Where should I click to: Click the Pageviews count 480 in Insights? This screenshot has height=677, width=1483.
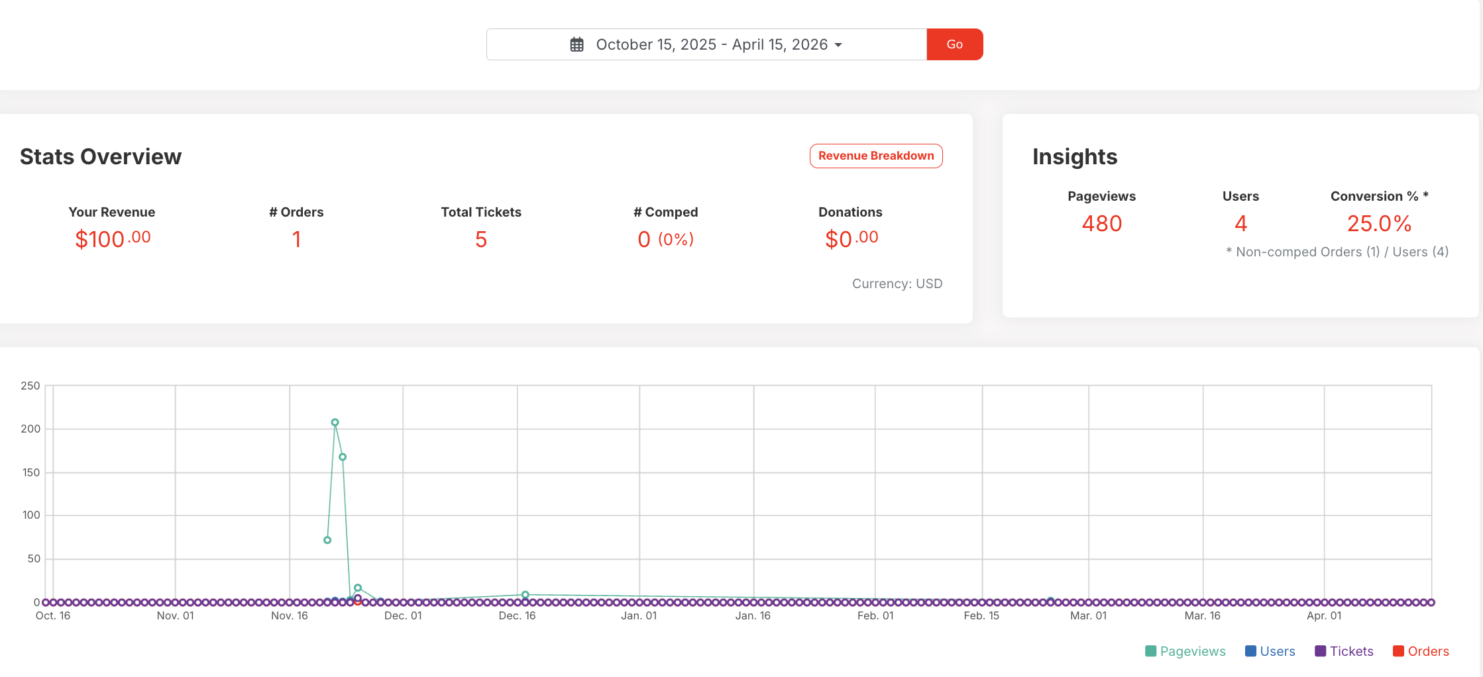(x=1101, y=224)
